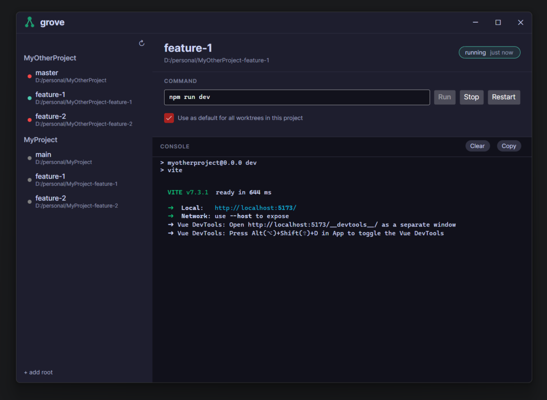Image resolution: width=547 pixels, height=400 pixels.
Task: Uncheck Use as default for all worktrees
Action: [169, 118]
